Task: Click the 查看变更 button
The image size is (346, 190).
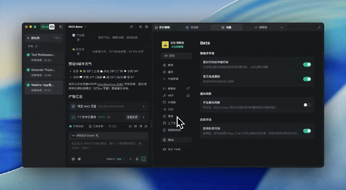Action: (132, 117)
